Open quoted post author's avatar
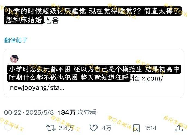 click(14, 59)
